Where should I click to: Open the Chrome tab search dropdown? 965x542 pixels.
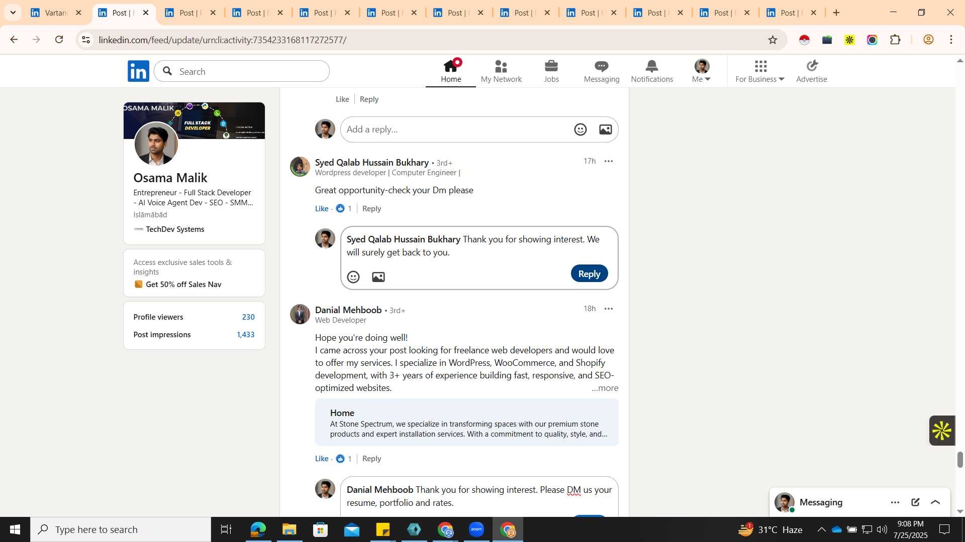13,13
